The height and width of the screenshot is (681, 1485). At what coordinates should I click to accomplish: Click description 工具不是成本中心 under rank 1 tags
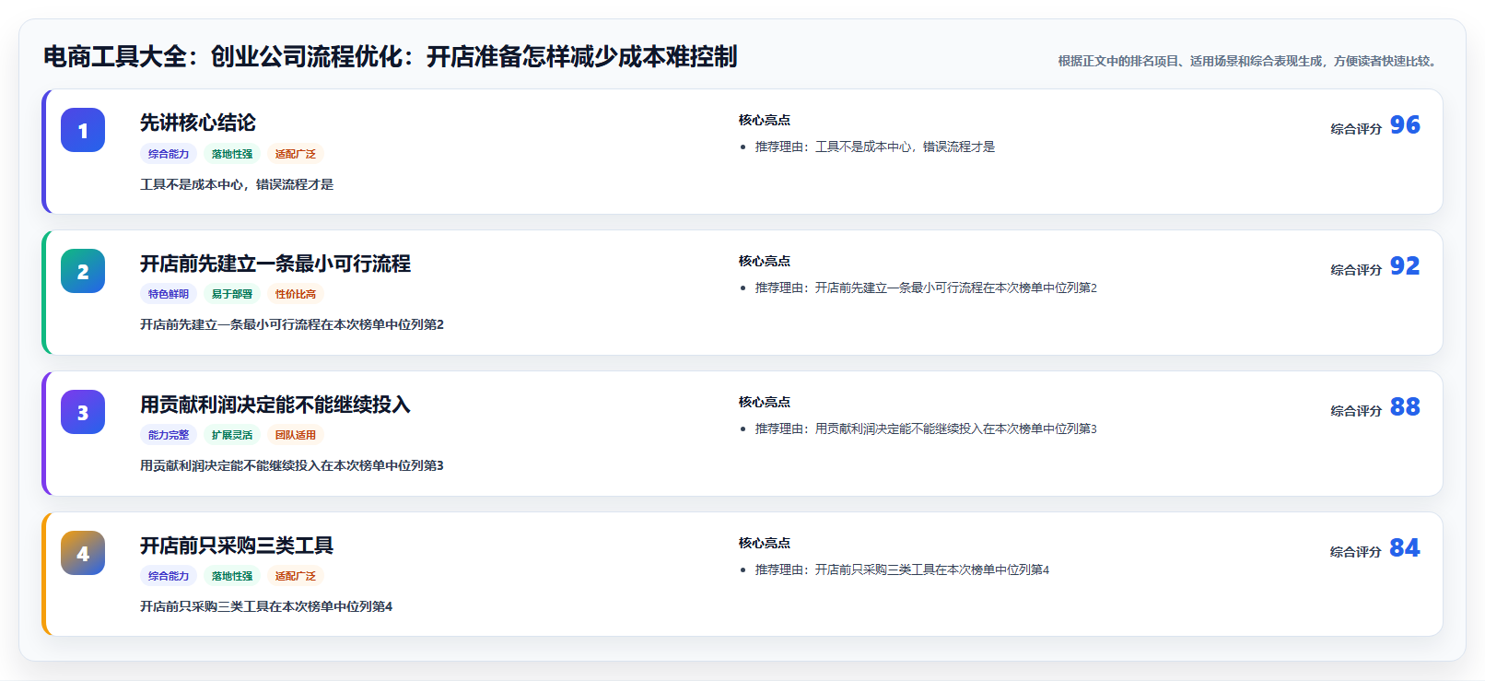coord(237,184)
